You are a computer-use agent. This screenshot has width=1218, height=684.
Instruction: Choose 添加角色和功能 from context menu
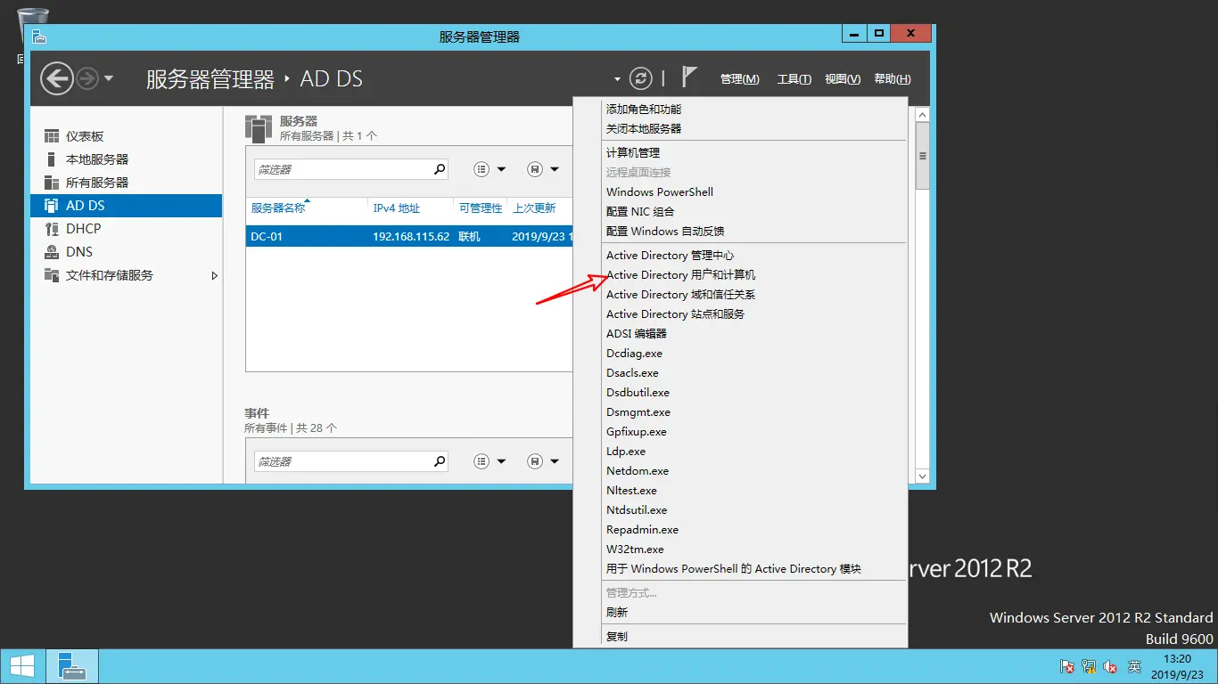click(740, 110)
